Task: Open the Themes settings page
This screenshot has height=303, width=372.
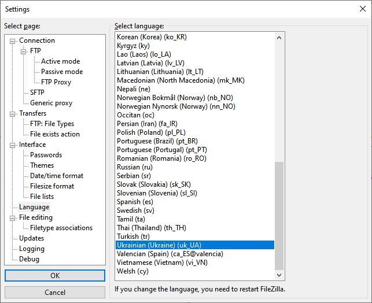Action: pos(42,165)
